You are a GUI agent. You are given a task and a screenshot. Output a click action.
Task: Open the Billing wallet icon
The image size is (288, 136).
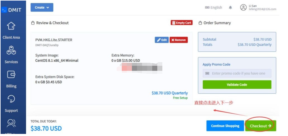tap(11, 75)
